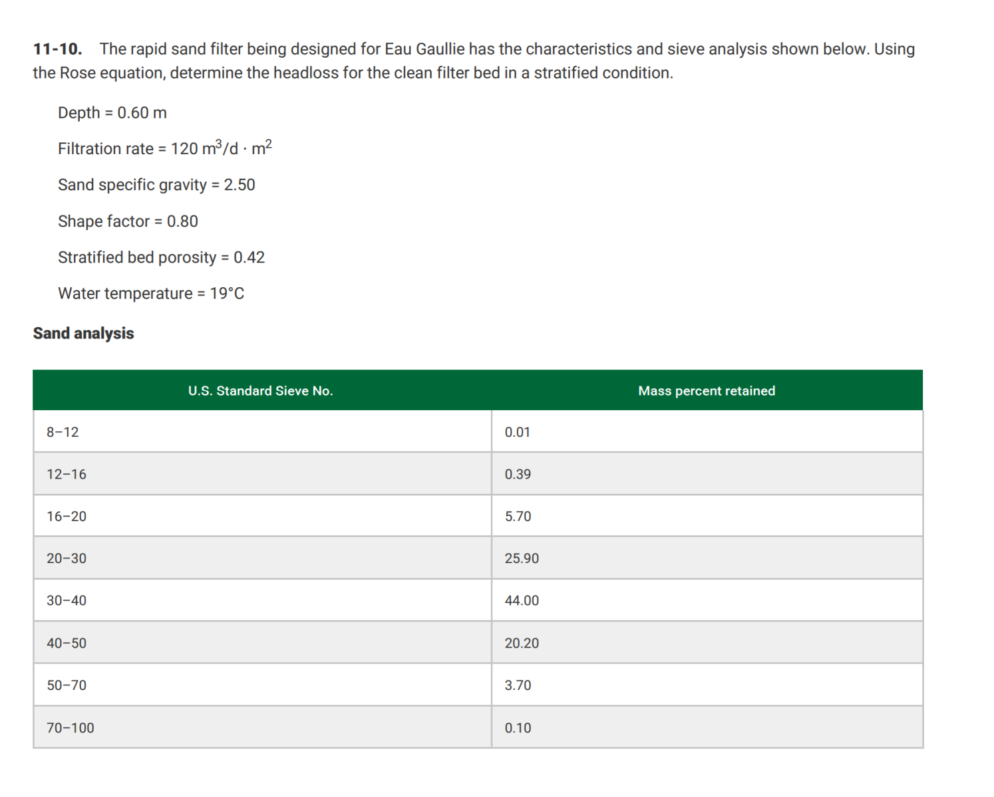The image size is (994, 797).
Task: Click mass percent value 20.20
Action: 522,643
